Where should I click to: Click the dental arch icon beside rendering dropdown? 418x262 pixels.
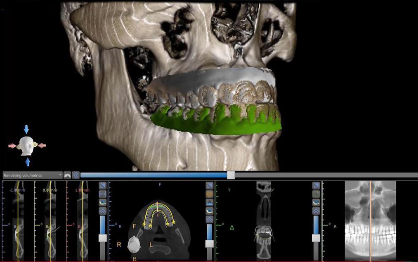pyautogui.click(x=67, y=175)
